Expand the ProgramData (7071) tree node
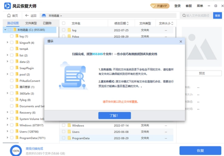Screen dimensions: 224x156 (7, 138)
